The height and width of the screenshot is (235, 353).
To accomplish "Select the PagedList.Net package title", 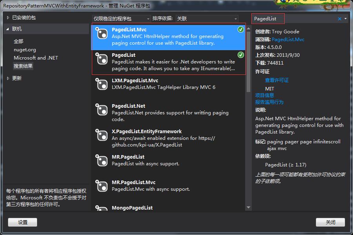I will 128,106.
